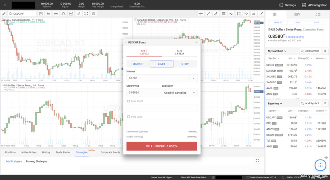Select the crosshair cursor tool
Screen dimensions: 330x180
pyautogui.click(x=201, y=14)
